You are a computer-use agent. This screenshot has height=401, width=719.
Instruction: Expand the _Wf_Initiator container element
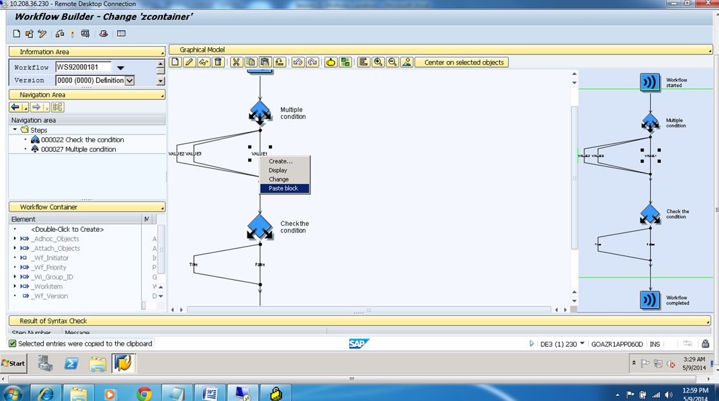click(15, 257)
